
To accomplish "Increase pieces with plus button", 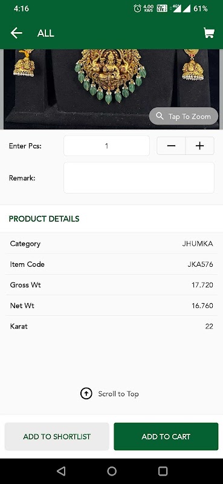I will click(200, 146).
